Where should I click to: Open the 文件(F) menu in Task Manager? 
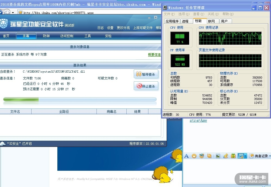[x=169, y=14]
